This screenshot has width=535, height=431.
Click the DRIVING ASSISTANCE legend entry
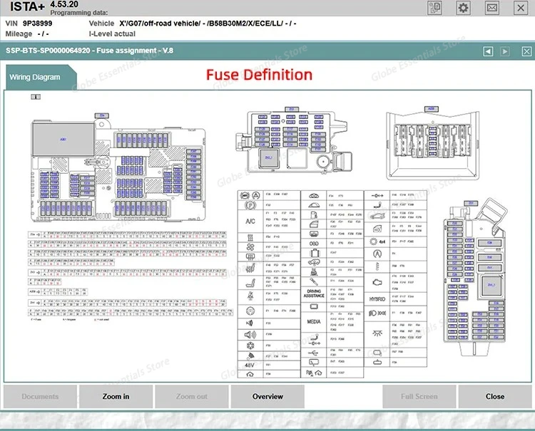(314, 292)
